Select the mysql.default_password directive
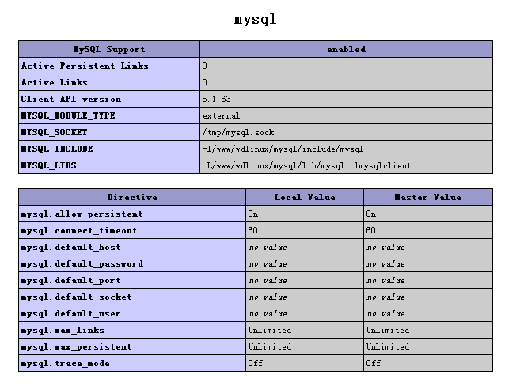 pyautogui.click(x=82, y=263)
